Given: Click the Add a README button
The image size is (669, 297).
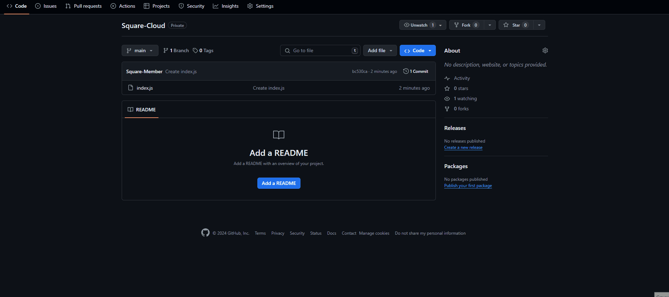Looking at the screenshot, I should (279, 183).
